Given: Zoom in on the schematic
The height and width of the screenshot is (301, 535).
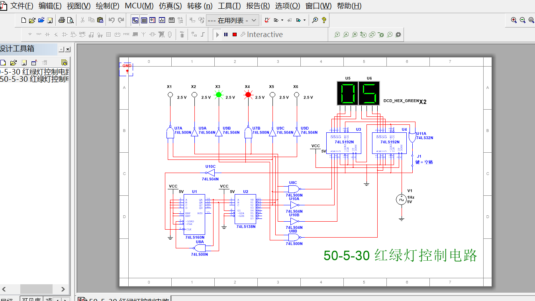Looking at the screenshot, I should pos(514,20).
